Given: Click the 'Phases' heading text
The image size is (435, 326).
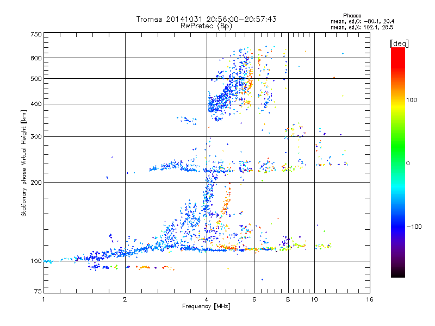Looking at the screenshot, I should (x=352, y=16).
